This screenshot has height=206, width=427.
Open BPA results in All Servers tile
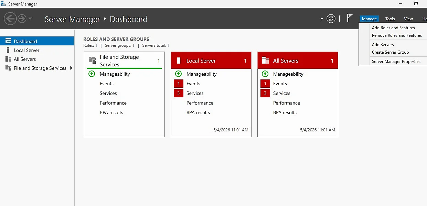pos(285,112)
